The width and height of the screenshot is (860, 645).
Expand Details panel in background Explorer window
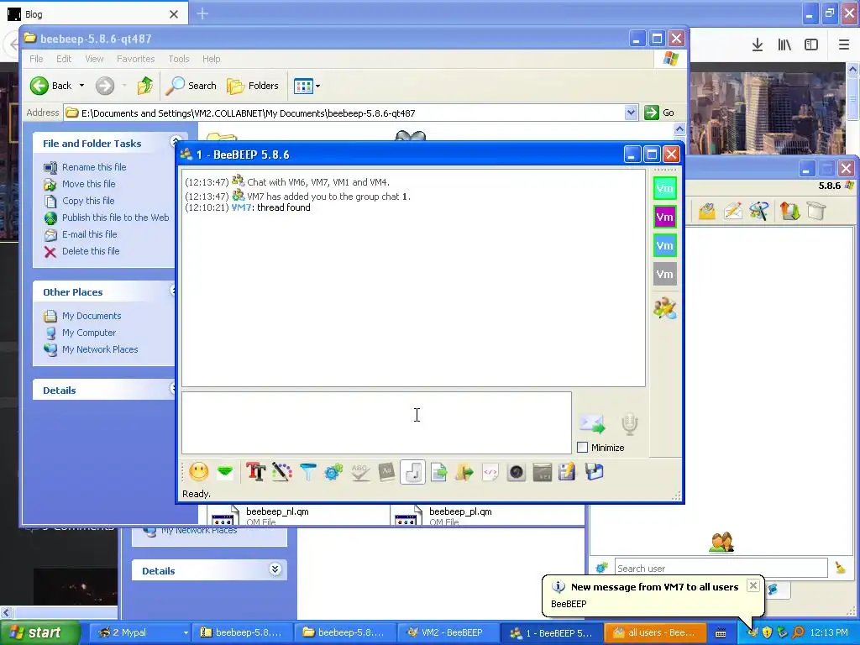[x=275, y=569]
